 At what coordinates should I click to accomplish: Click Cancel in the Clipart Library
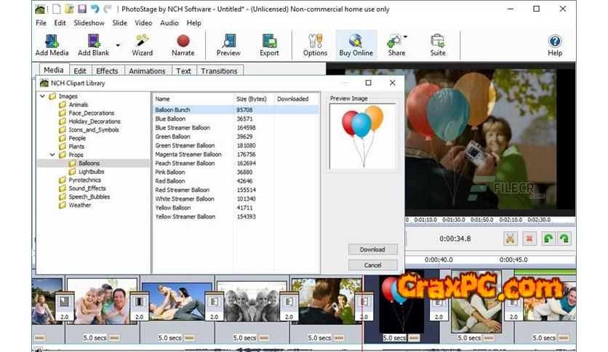pyautogui.click(x=372, y=265)
